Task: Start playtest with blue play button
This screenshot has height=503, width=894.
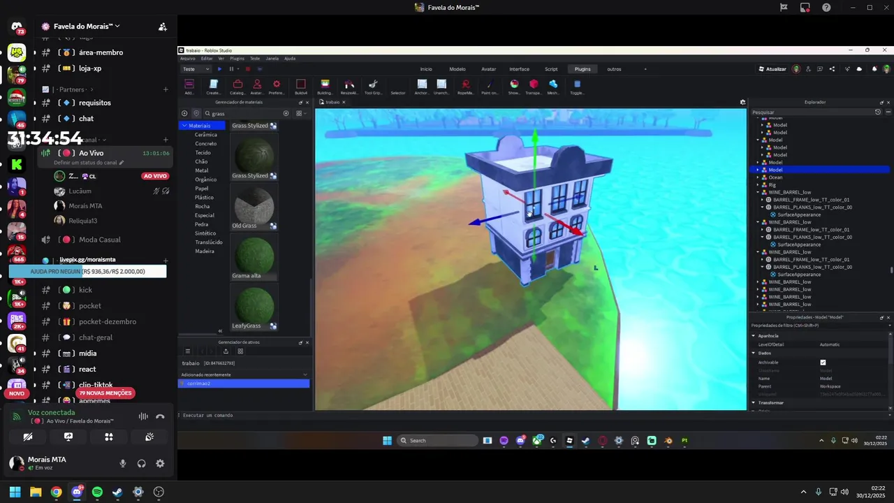Action: click(x=220, y=69)
